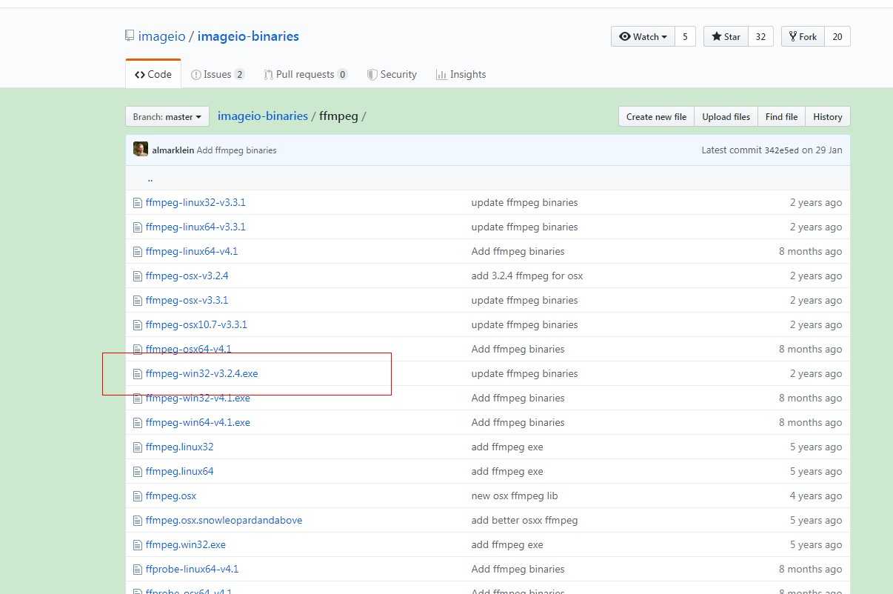Open file ffmpeg-osx10.7-v3.3.1

coord(196,324)
